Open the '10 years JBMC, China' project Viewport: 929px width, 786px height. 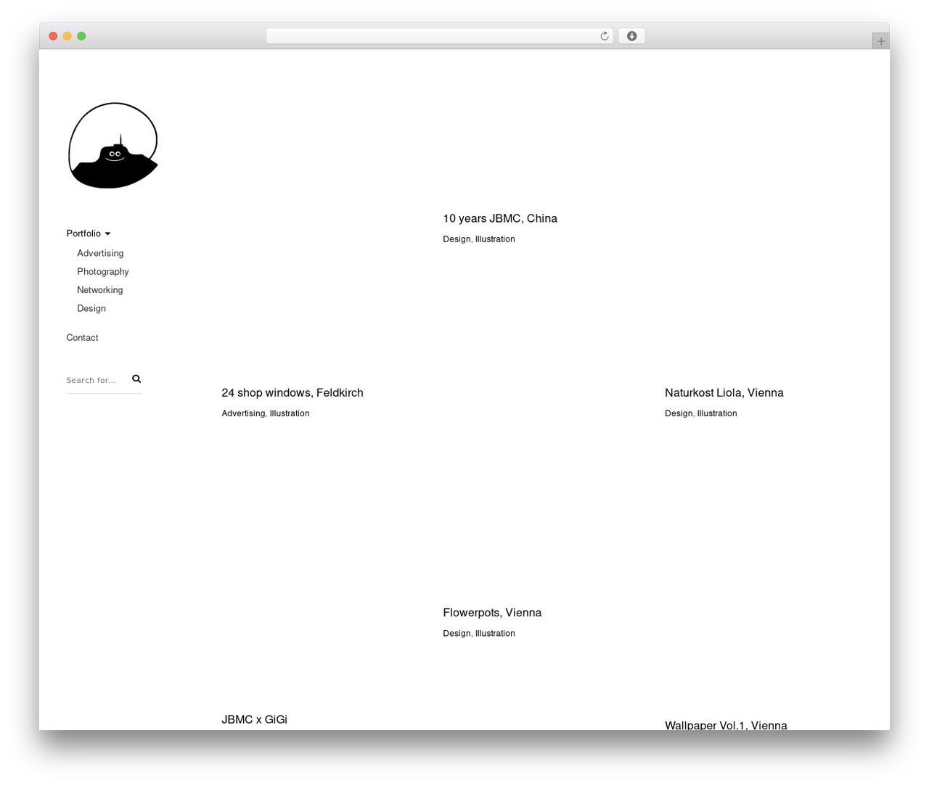pos(500,218)
